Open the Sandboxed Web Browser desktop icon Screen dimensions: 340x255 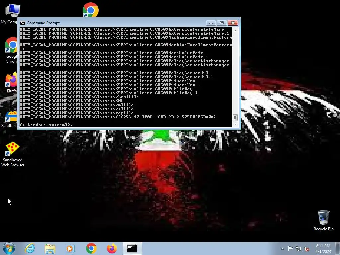[x=13, y=154]
